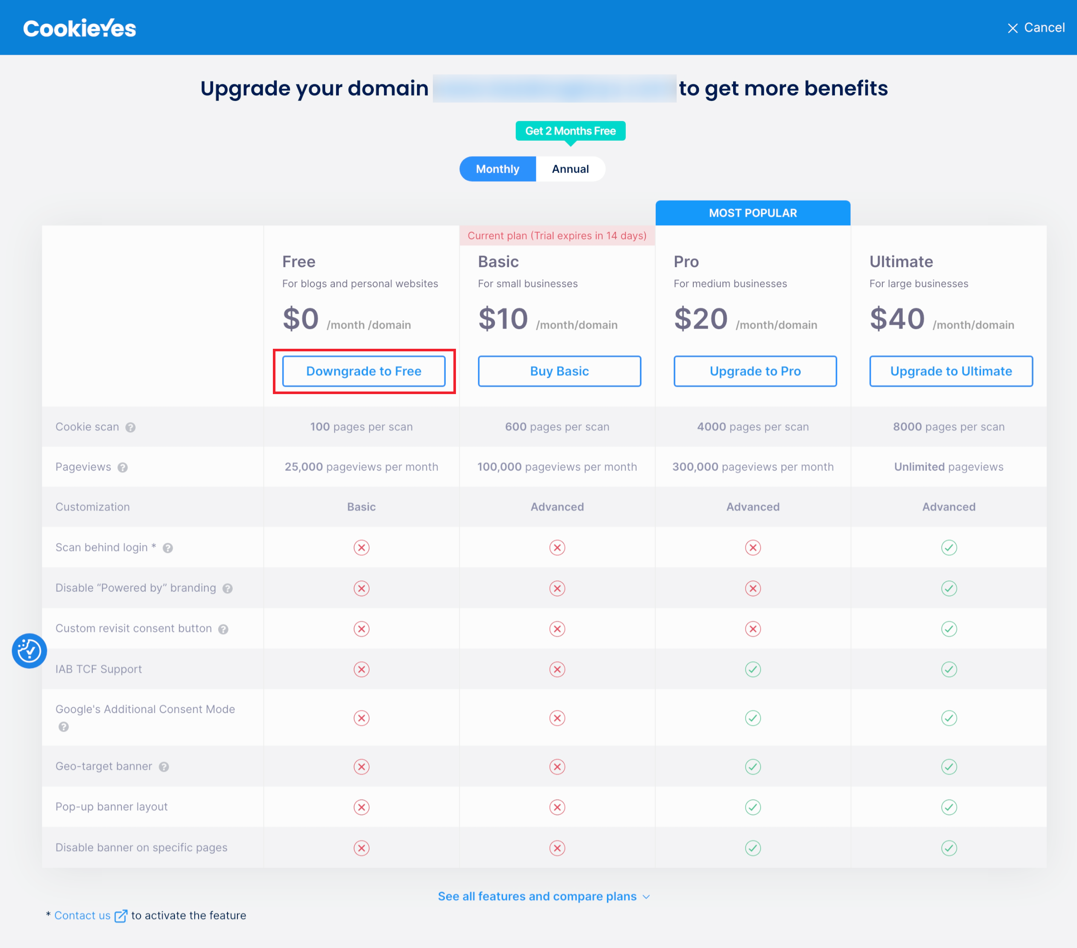Click help icon beside Disable Powered by branding
Image resolution: width=1077 pixels, height=948 pixels.
click(x=228, y=589)
